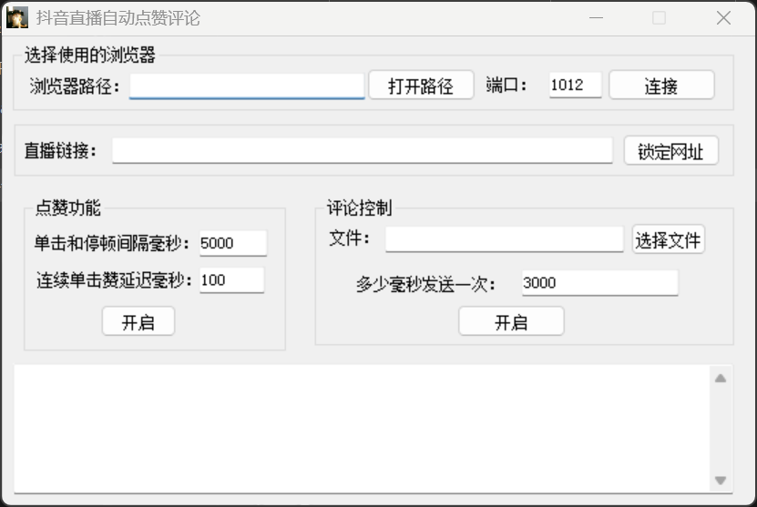757x507 pixels.
Task: Click the 选择使用的浏览器 group title
Action: [90, 55]
